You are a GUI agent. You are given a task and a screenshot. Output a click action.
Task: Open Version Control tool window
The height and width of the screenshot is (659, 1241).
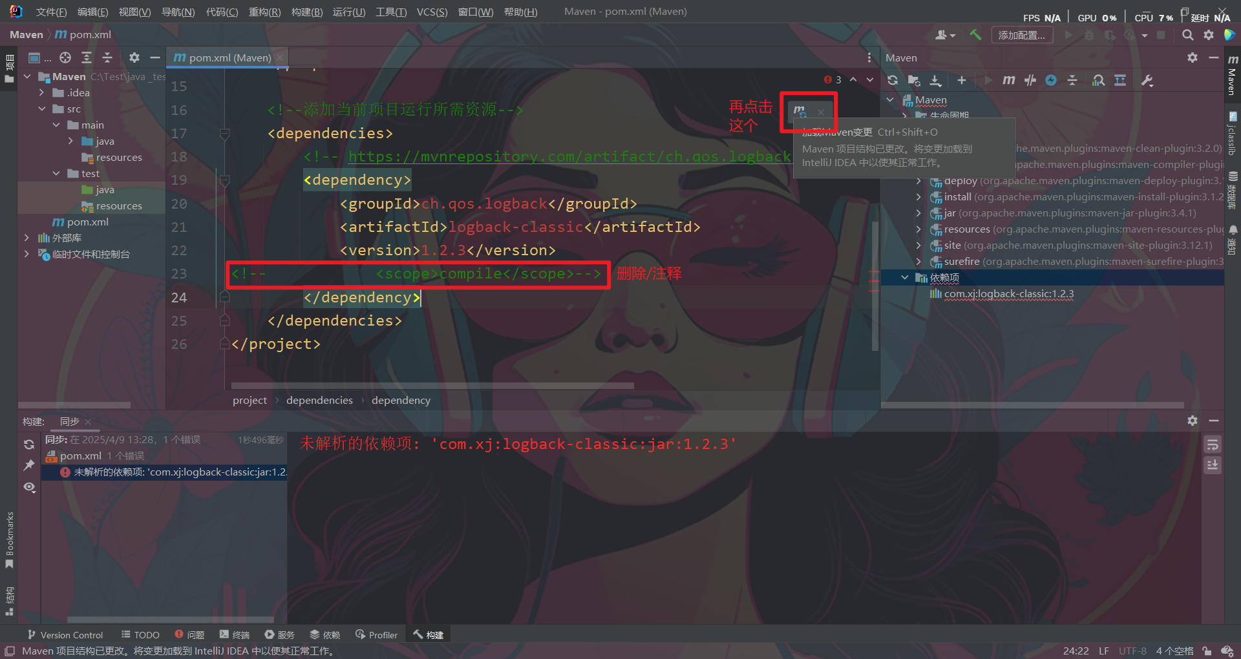(x=65, y=634)
